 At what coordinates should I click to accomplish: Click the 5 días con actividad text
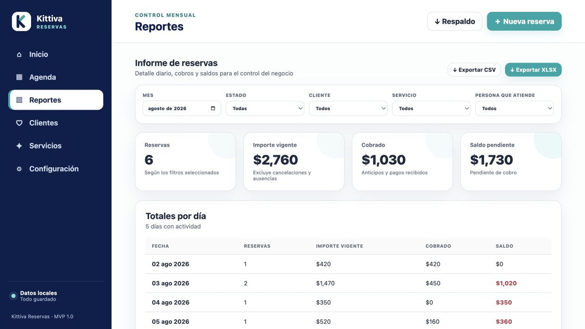point(173,227)
